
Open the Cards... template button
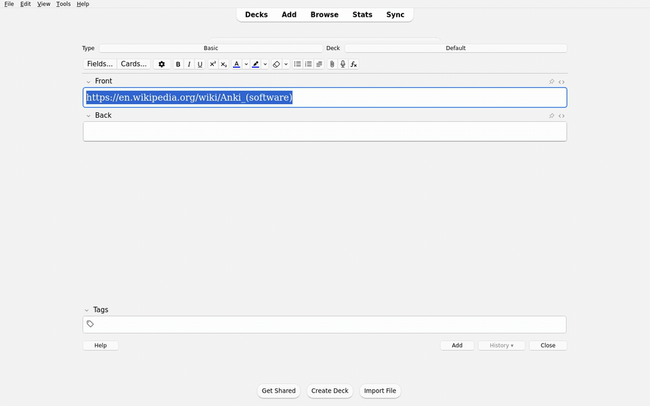[133, 64]
